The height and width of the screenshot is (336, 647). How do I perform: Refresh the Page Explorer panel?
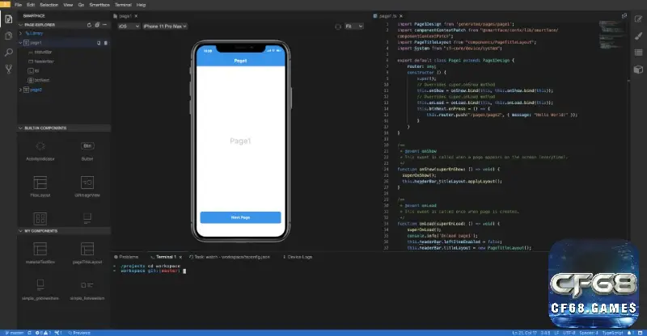coord(89,25)
